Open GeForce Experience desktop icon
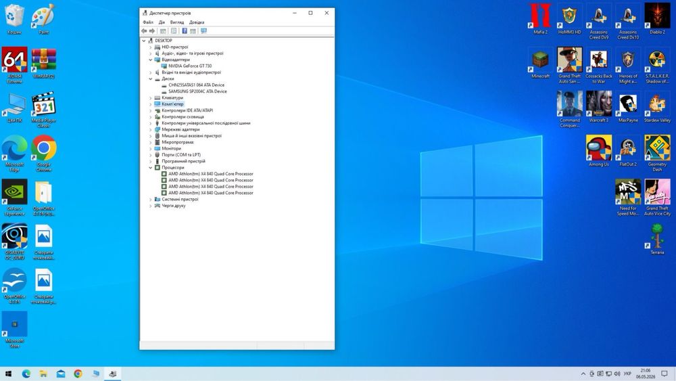The height and width of the screenshot is (381, 676). tap(14, 198)
